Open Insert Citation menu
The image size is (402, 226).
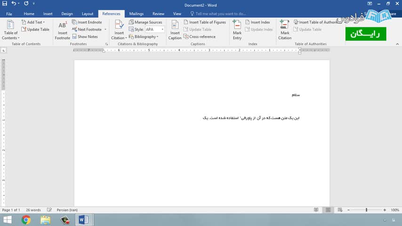(x=119, y=30)
